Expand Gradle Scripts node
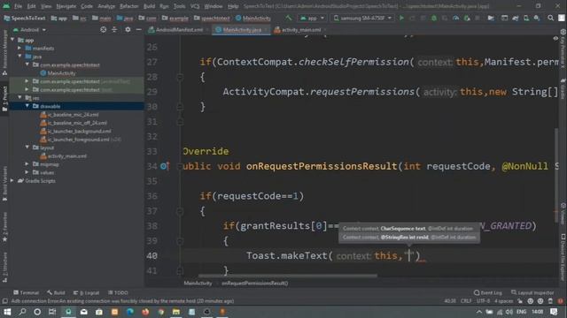 pyautogui.click(x=12, y=180)
